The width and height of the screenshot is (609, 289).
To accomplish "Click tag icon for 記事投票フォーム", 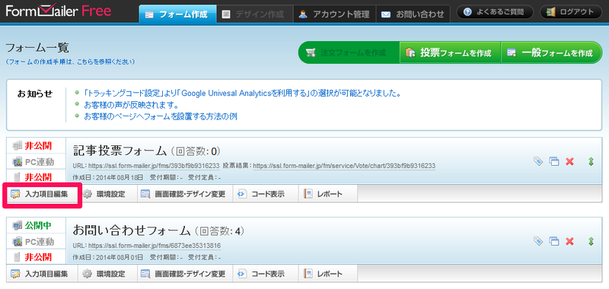I will point(538,161).
